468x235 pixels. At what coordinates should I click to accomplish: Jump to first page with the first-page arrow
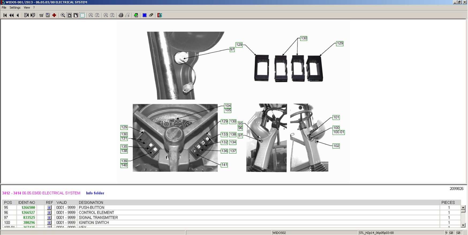[5, 15]
